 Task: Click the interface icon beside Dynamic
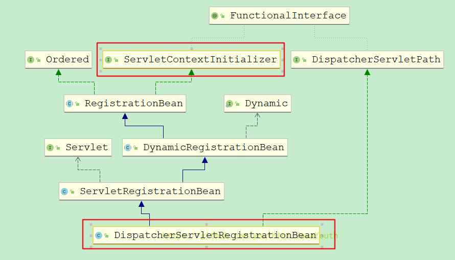230,104
